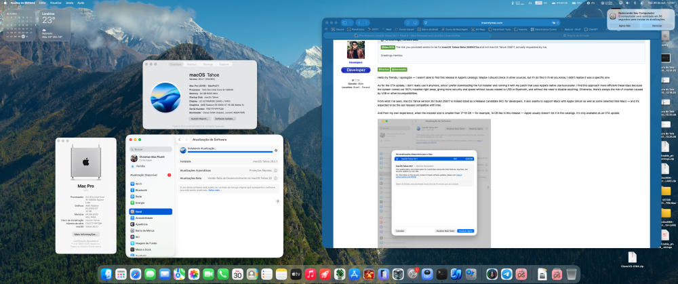Click help question mark in Software Update

point(277,201)
